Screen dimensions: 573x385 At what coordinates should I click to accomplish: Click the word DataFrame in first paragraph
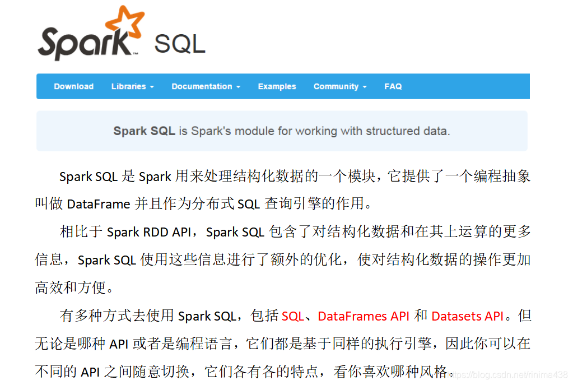coord(99,204)
